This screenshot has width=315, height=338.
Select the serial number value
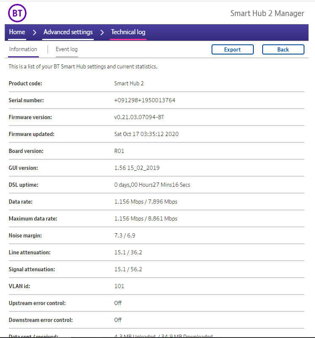pos(144,100)
